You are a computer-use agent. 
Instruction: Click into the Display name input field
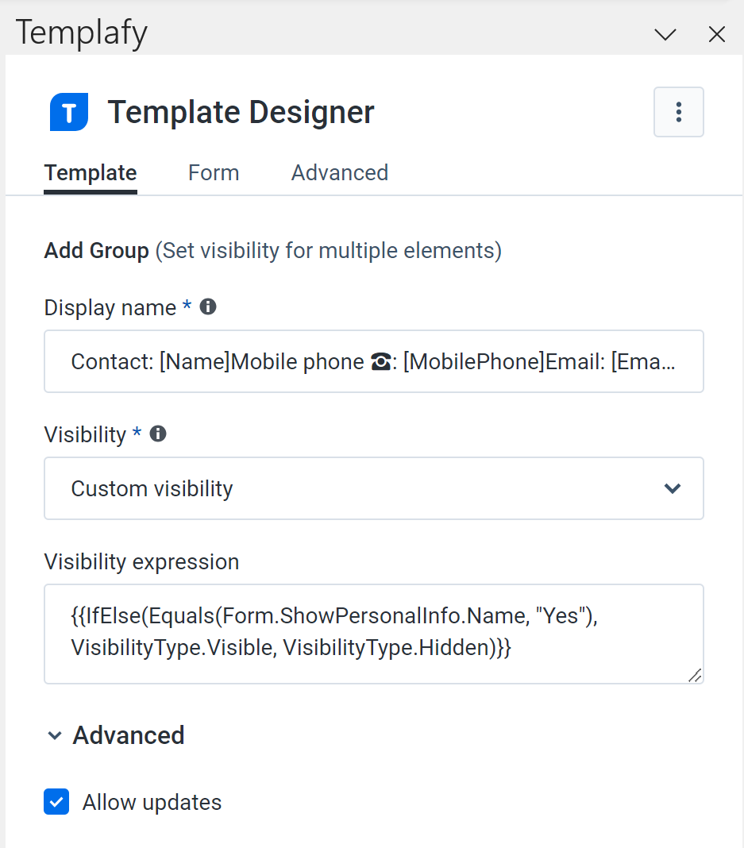coord(374,361)
